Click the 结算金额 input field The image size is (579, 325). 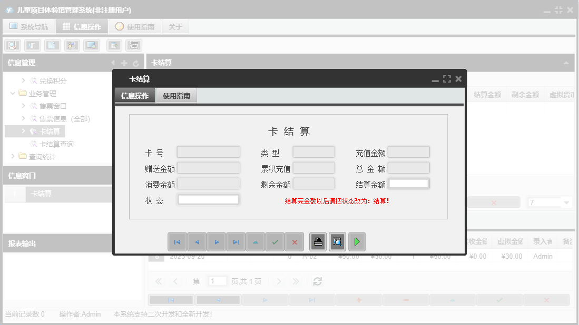[409, 183]
